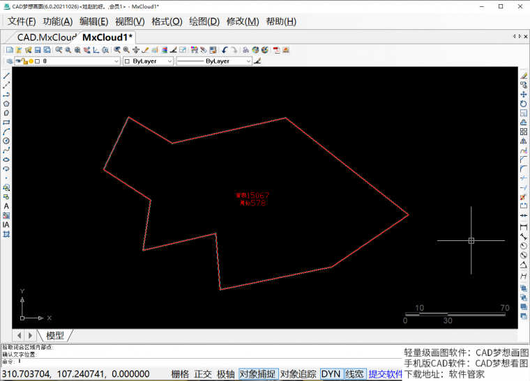The height and width of the screenshot is (381, 530).
Task: Select the Linear dimension tool
Action: click(x=524, y=227)
